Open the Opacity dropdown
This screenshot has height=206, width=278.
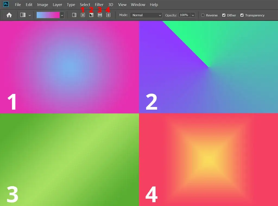[192, 15]
